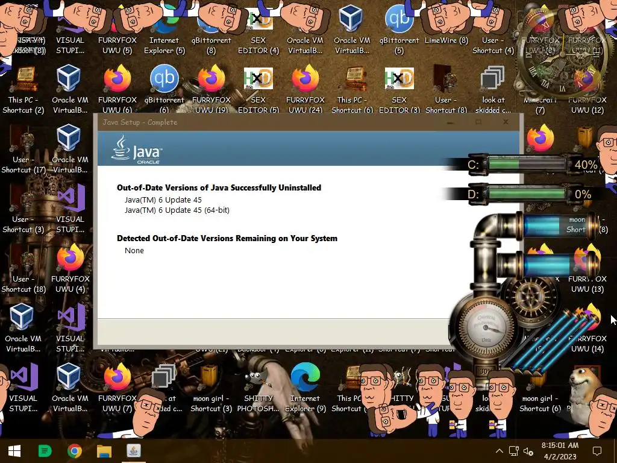Launch FURRYFOX UWU (4) icon

[x=70, y=269]
